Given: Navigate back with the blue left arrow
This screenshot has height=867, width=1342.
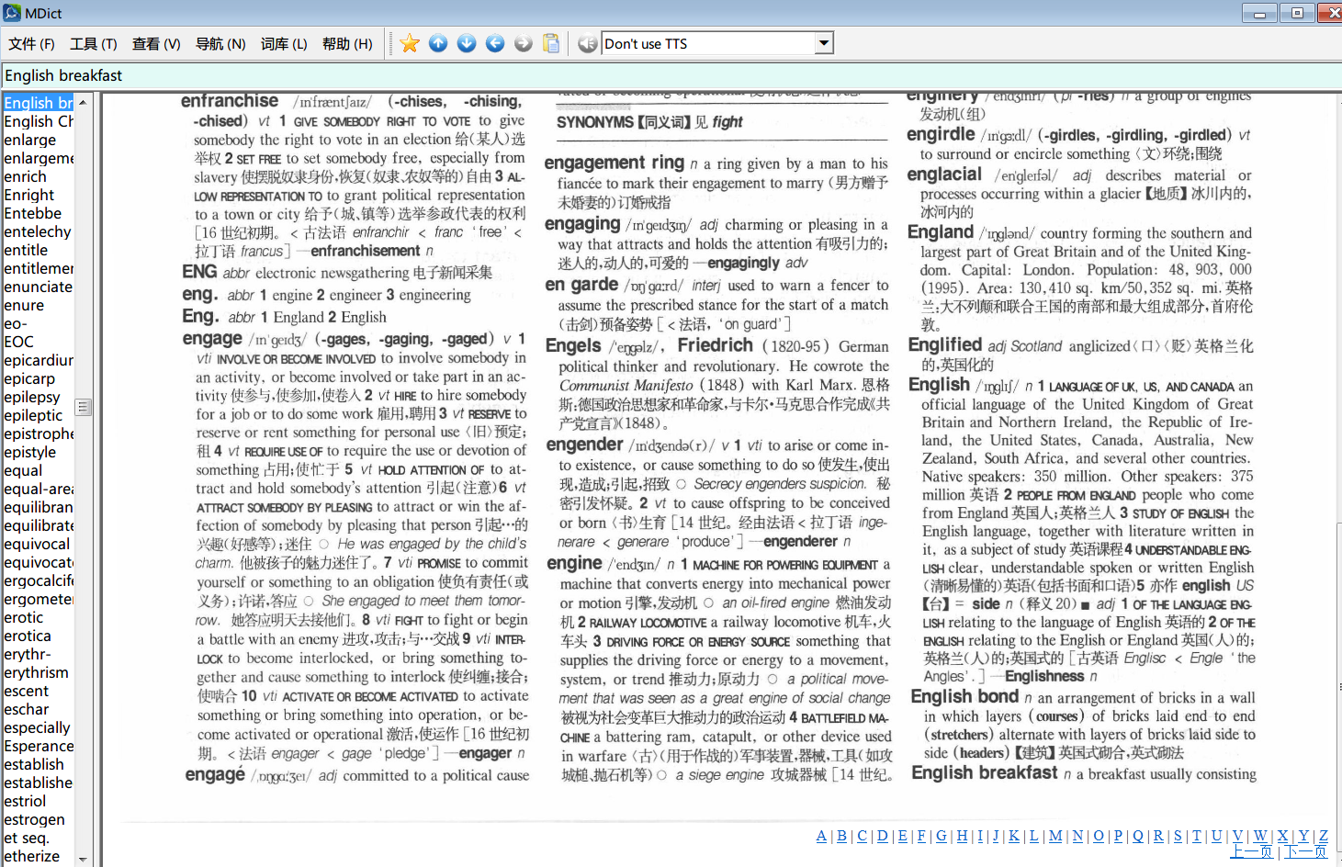Looking at the screenshot, I should [495, 43].
